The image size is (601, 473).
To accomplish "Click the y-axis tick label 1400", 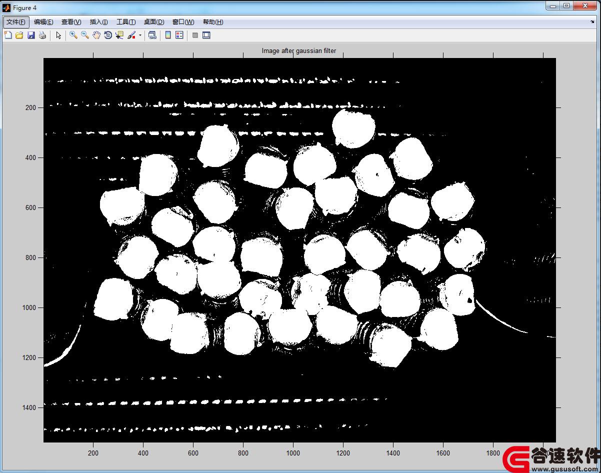I will coord(29,407).
